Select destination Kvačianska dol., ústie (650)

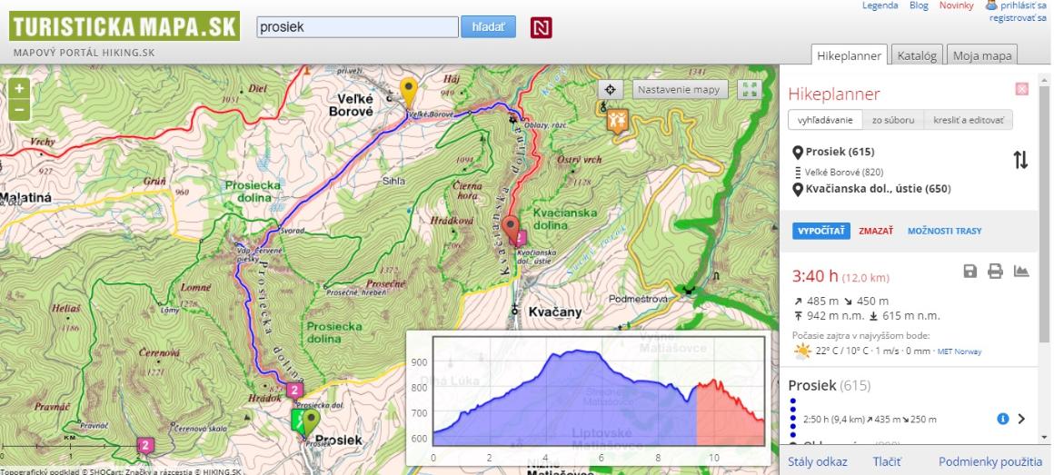[878, 190]
